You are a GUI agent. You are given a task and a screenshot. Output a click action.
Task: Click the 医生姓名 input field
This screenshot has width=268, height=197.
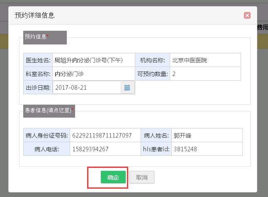93,60
